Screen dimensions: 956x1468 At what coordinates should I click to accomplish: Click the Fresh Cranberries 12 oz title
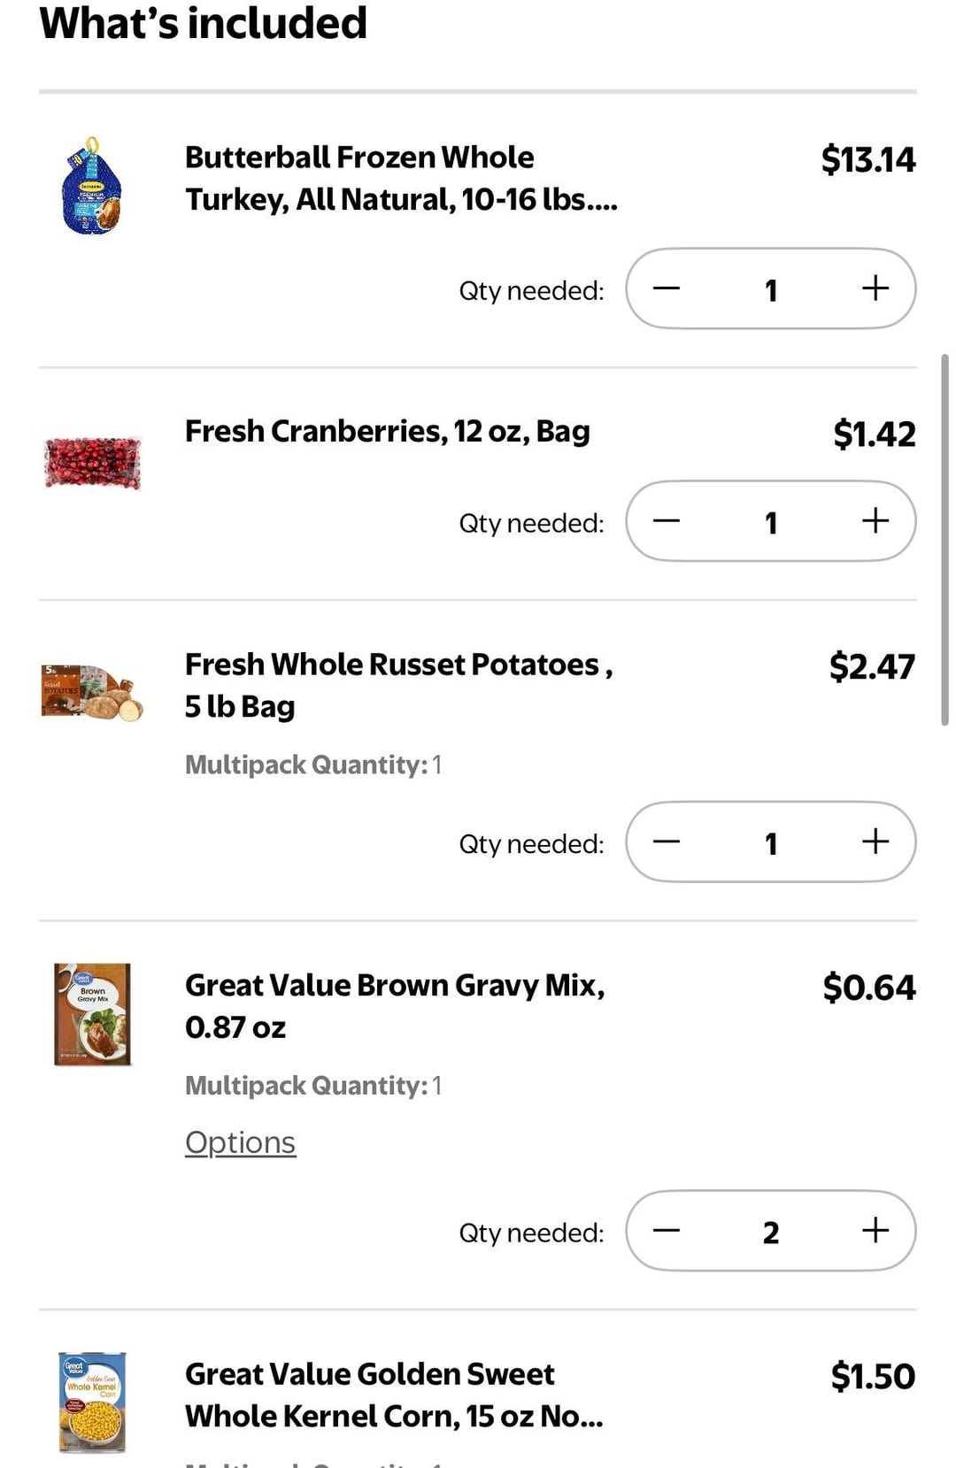(387, 432)
